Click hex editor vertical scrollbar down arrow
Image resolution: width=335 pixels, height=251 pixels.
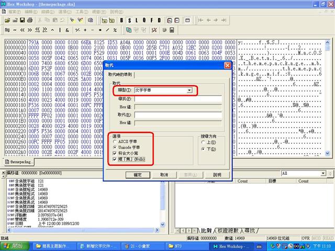[327, 153]
